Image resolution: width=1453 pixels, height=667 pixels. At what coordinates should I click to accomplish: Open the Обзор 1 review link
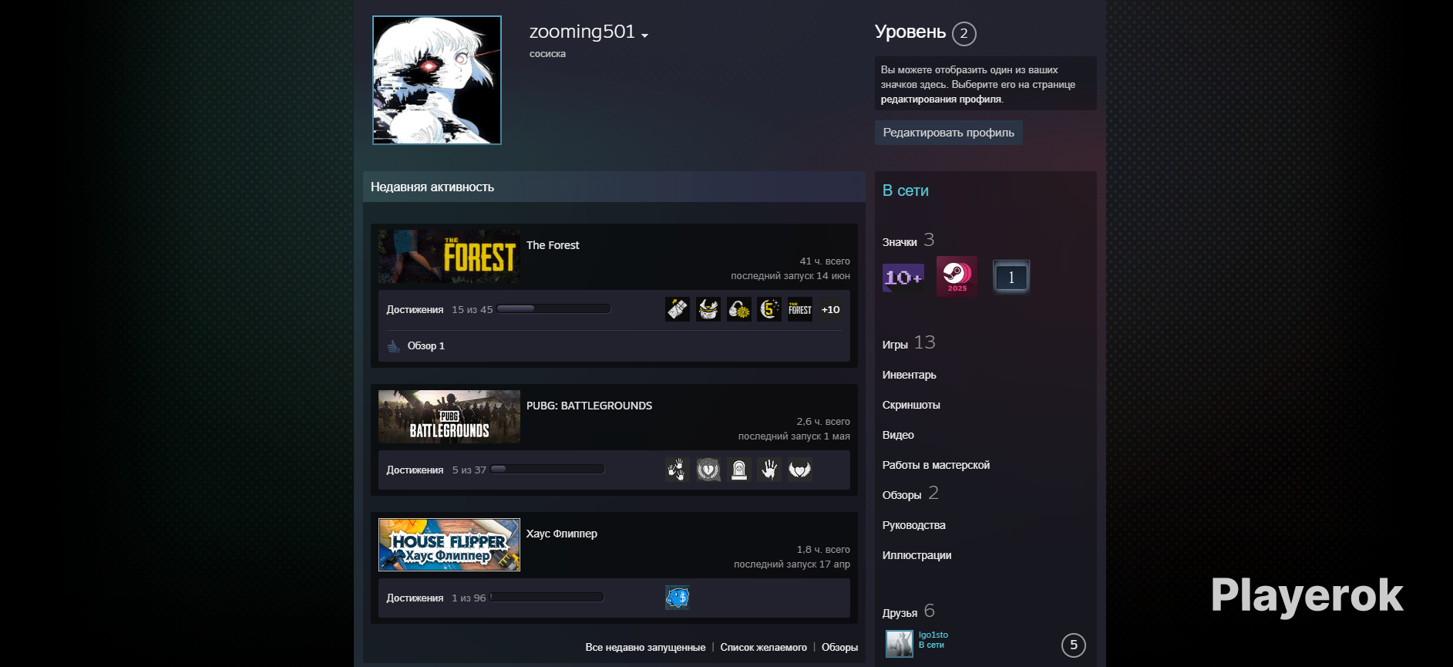pos(426,346)
